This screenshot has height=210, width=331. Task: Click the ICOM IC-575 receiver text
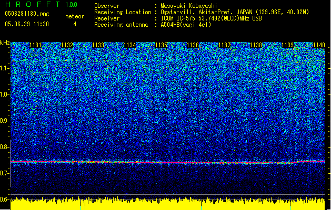[x=211, y=18]
